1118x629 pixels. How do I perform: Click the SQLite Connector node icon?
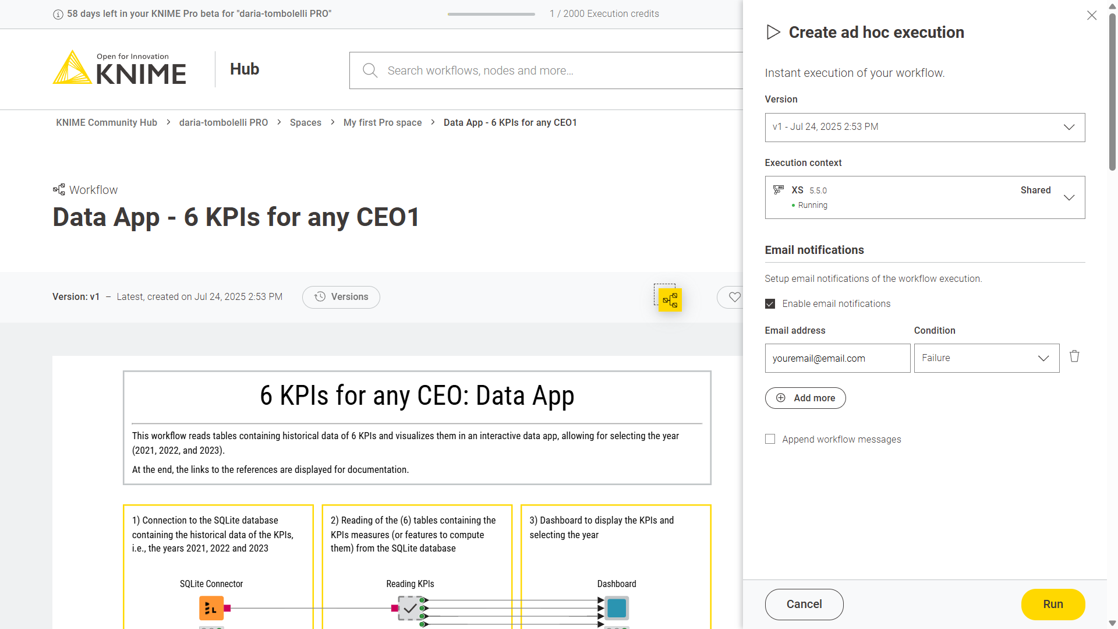(x=211, y=608)
